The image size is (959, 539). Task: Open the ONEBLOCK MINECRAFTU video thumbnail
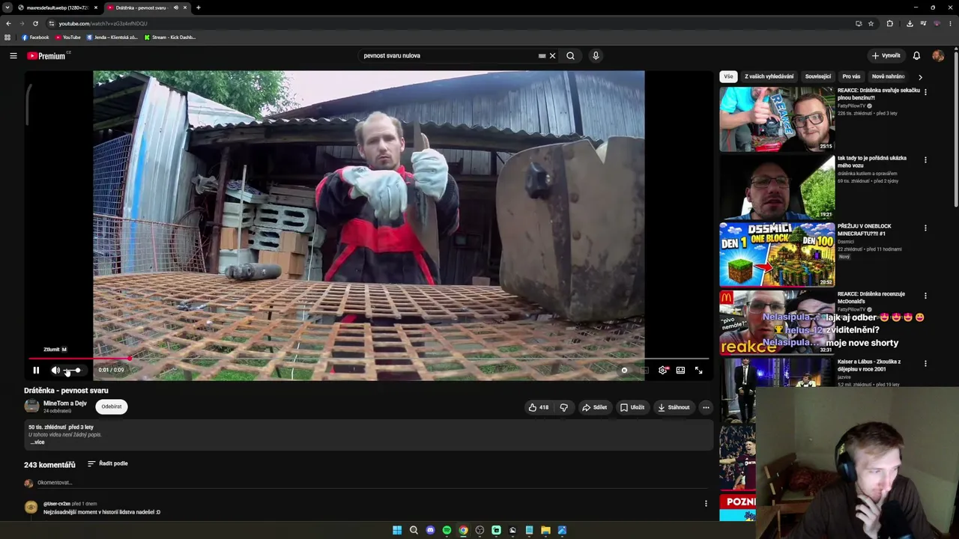[x=777, y=255]
